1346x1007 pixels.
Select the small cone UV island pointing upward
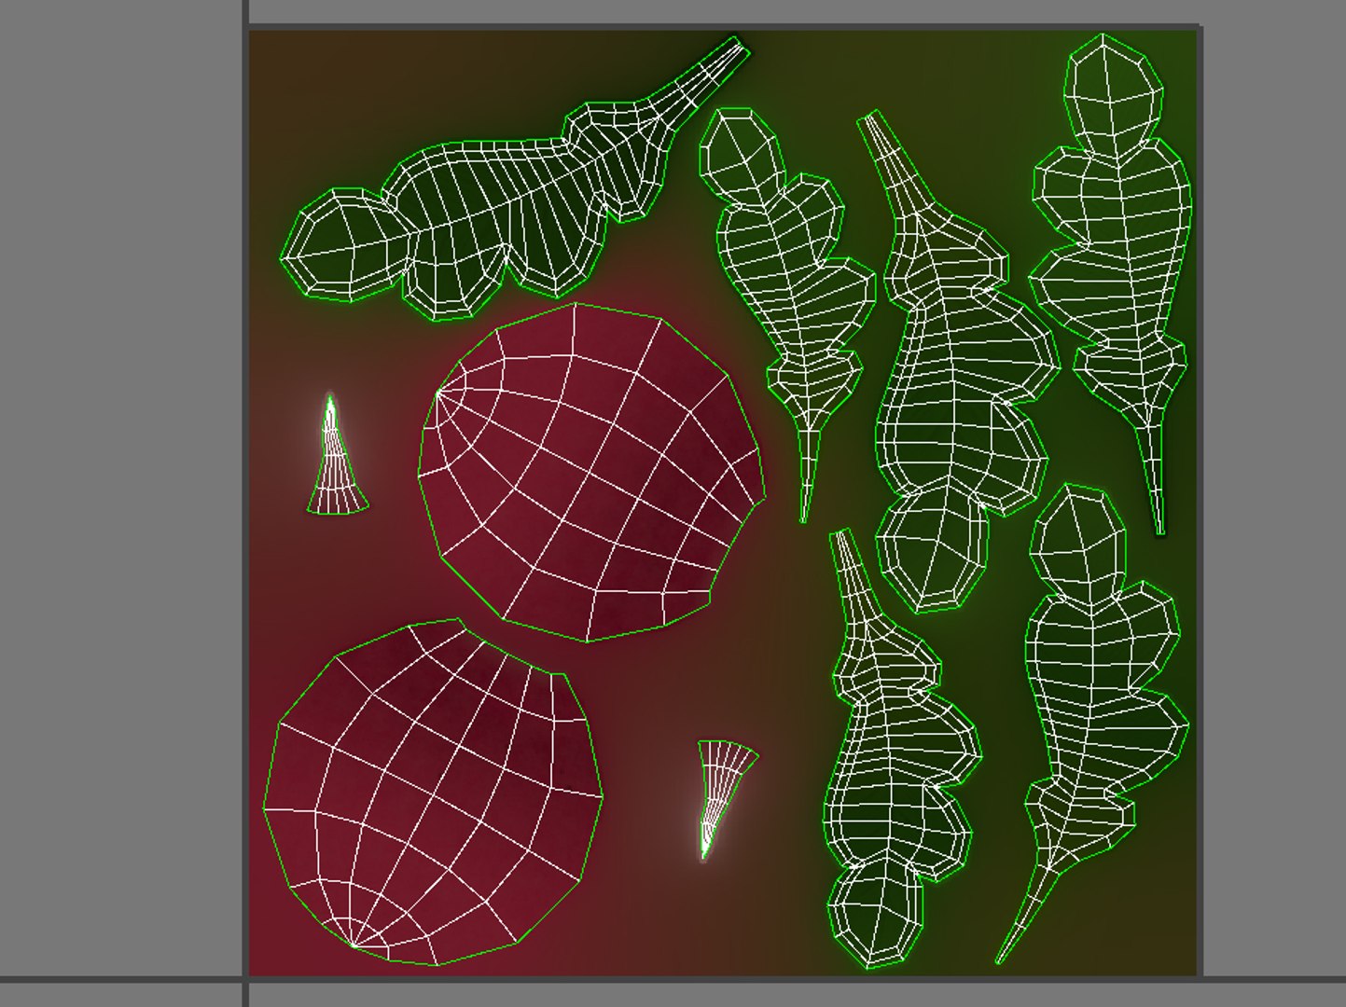(x=336, y=455)
